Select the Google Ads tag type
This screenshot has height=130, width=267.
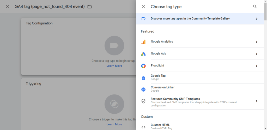[x=200, y=54]
